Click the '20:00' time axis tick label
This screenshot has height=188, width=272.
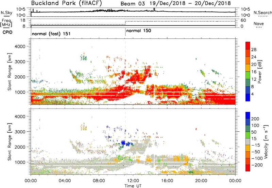coord(201,181)
